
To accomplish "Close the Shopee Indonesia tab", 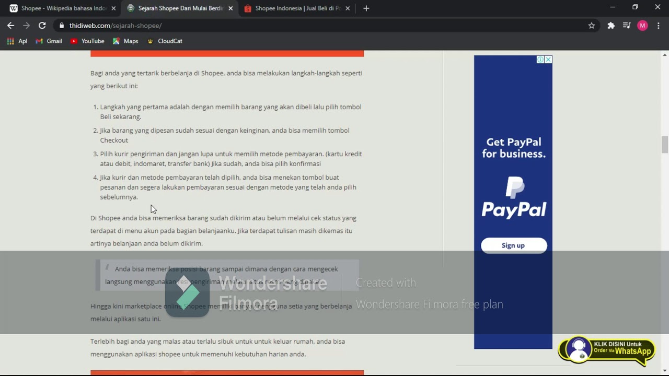I will (348, 8).
